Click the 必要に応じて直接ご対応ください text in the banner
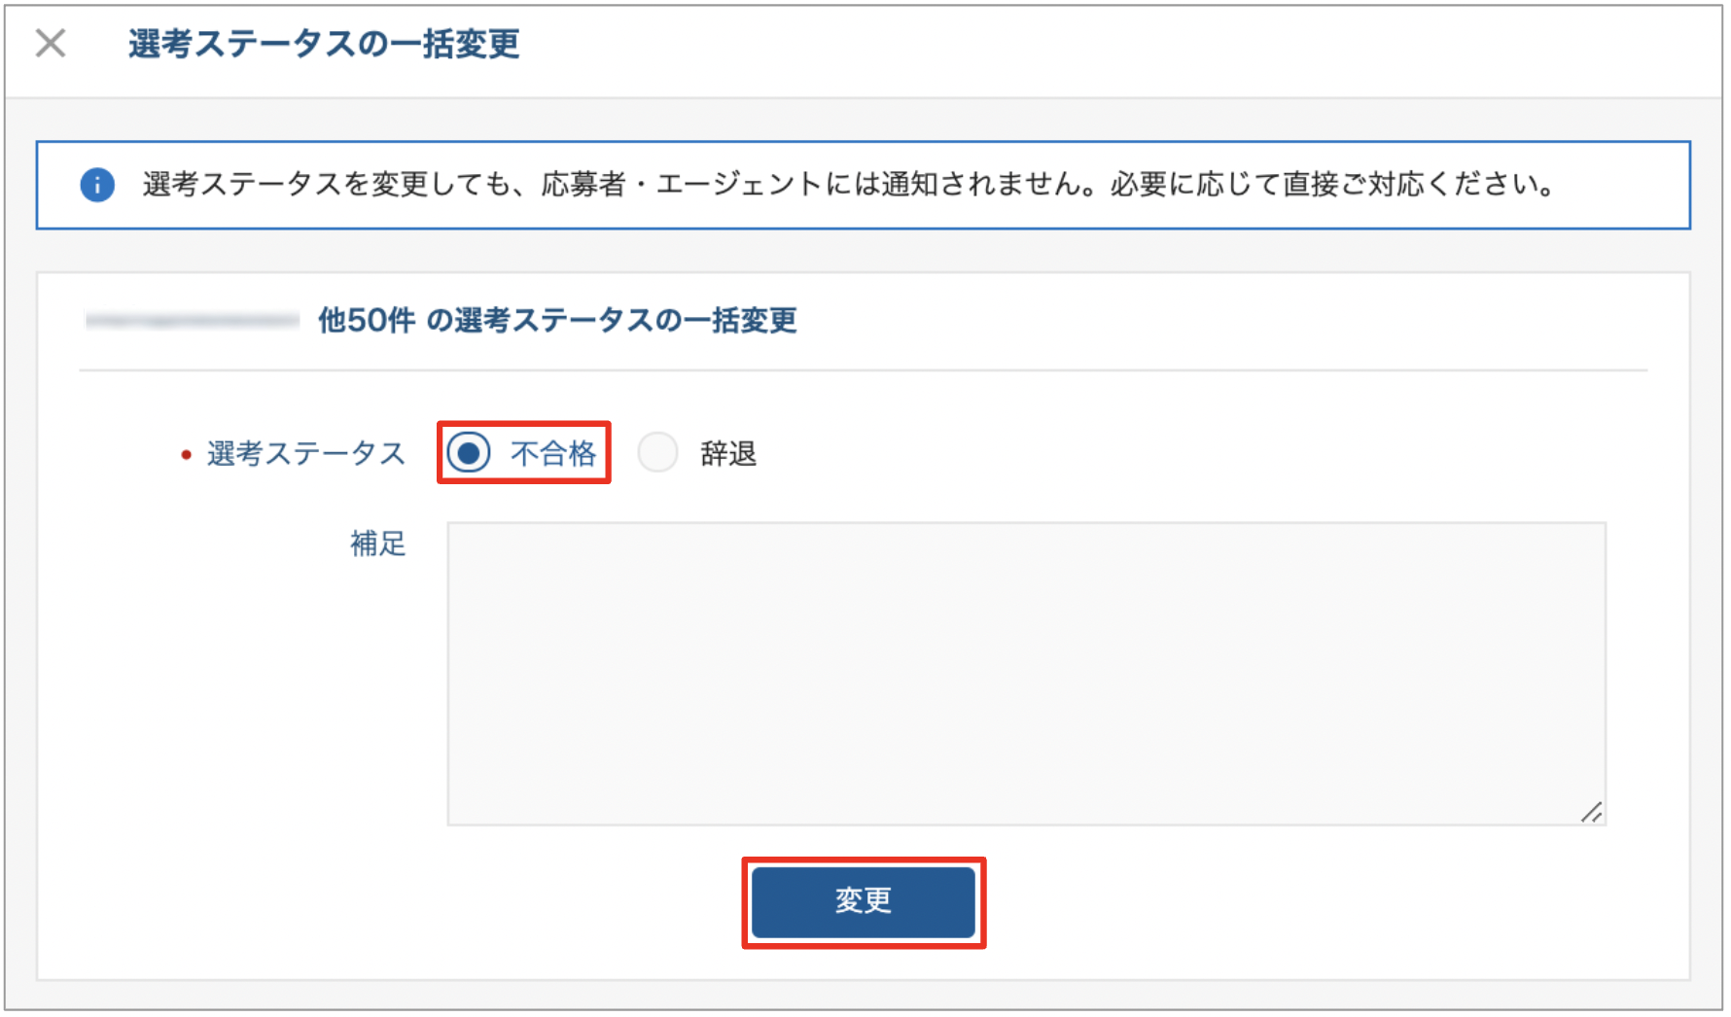This screenshot has width=1731, height=1017. [1331, 184]
